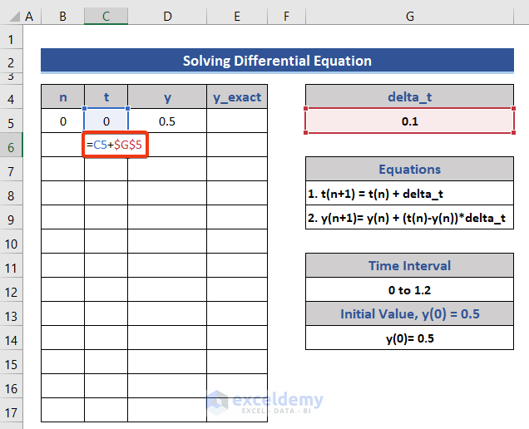Image resolution: width=529 pixels, height=429 pixels.
Task: Select cell B5 containing n value 0
Action: (62, 121)
